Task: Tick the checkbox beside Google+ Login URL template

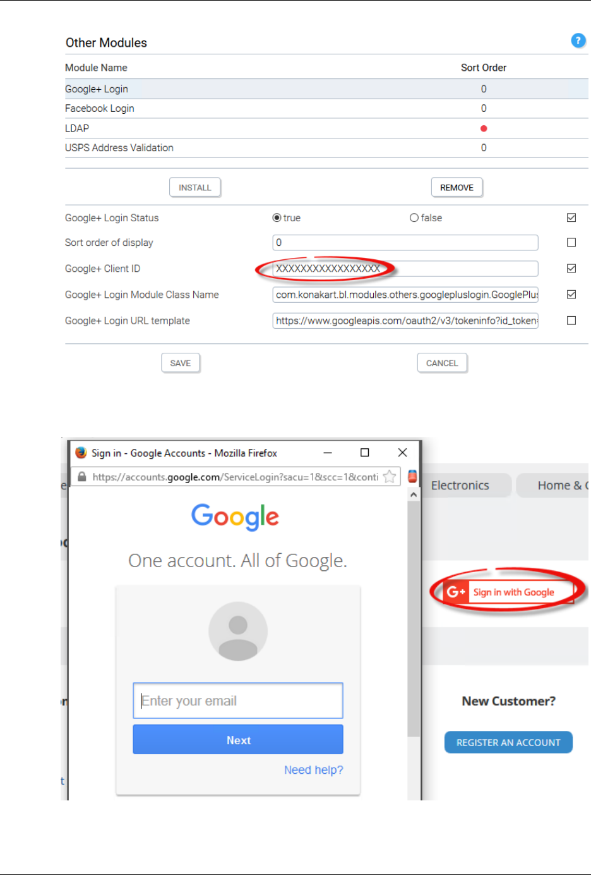Action: click(571, 321)
